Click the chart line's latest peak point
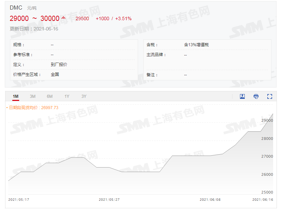 [273, 114]
